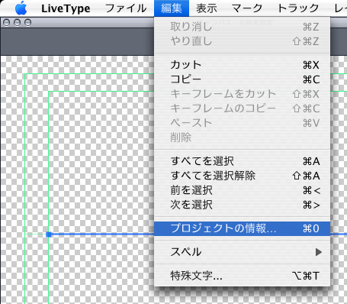Open プロジェクトの情報… dialog
Screen dimensions: 347x304
coord(242,228)
